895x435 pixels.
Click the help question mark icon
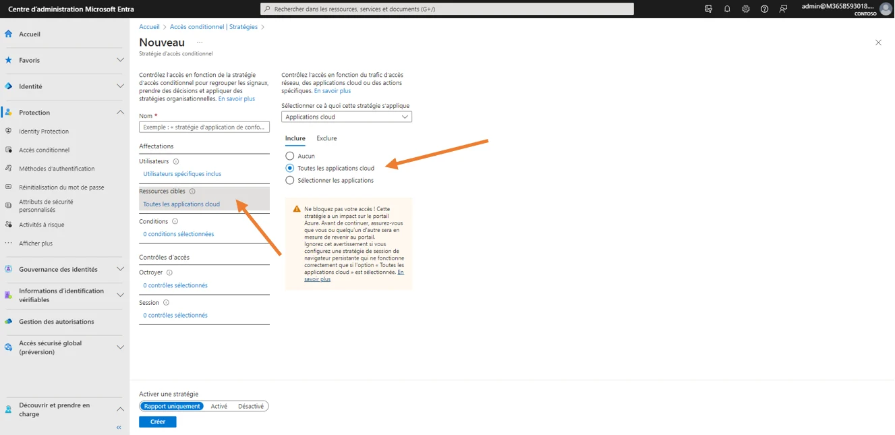point(764,9)
